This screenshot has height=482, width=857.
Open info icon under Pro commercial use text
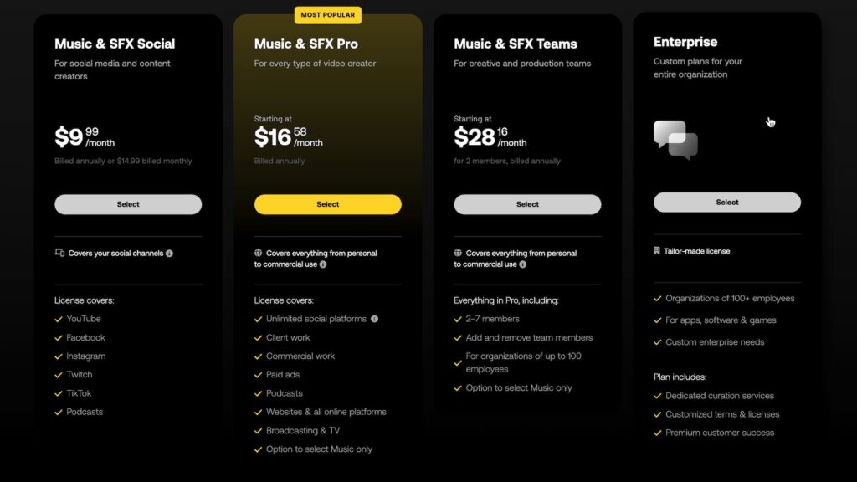click(x=323, y=264)
